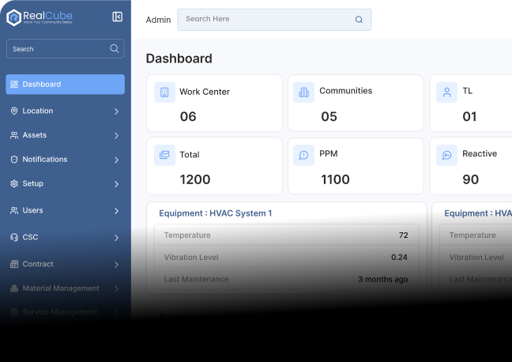
Task: Click the RealCube logo
Action: [x=40, y=17]
